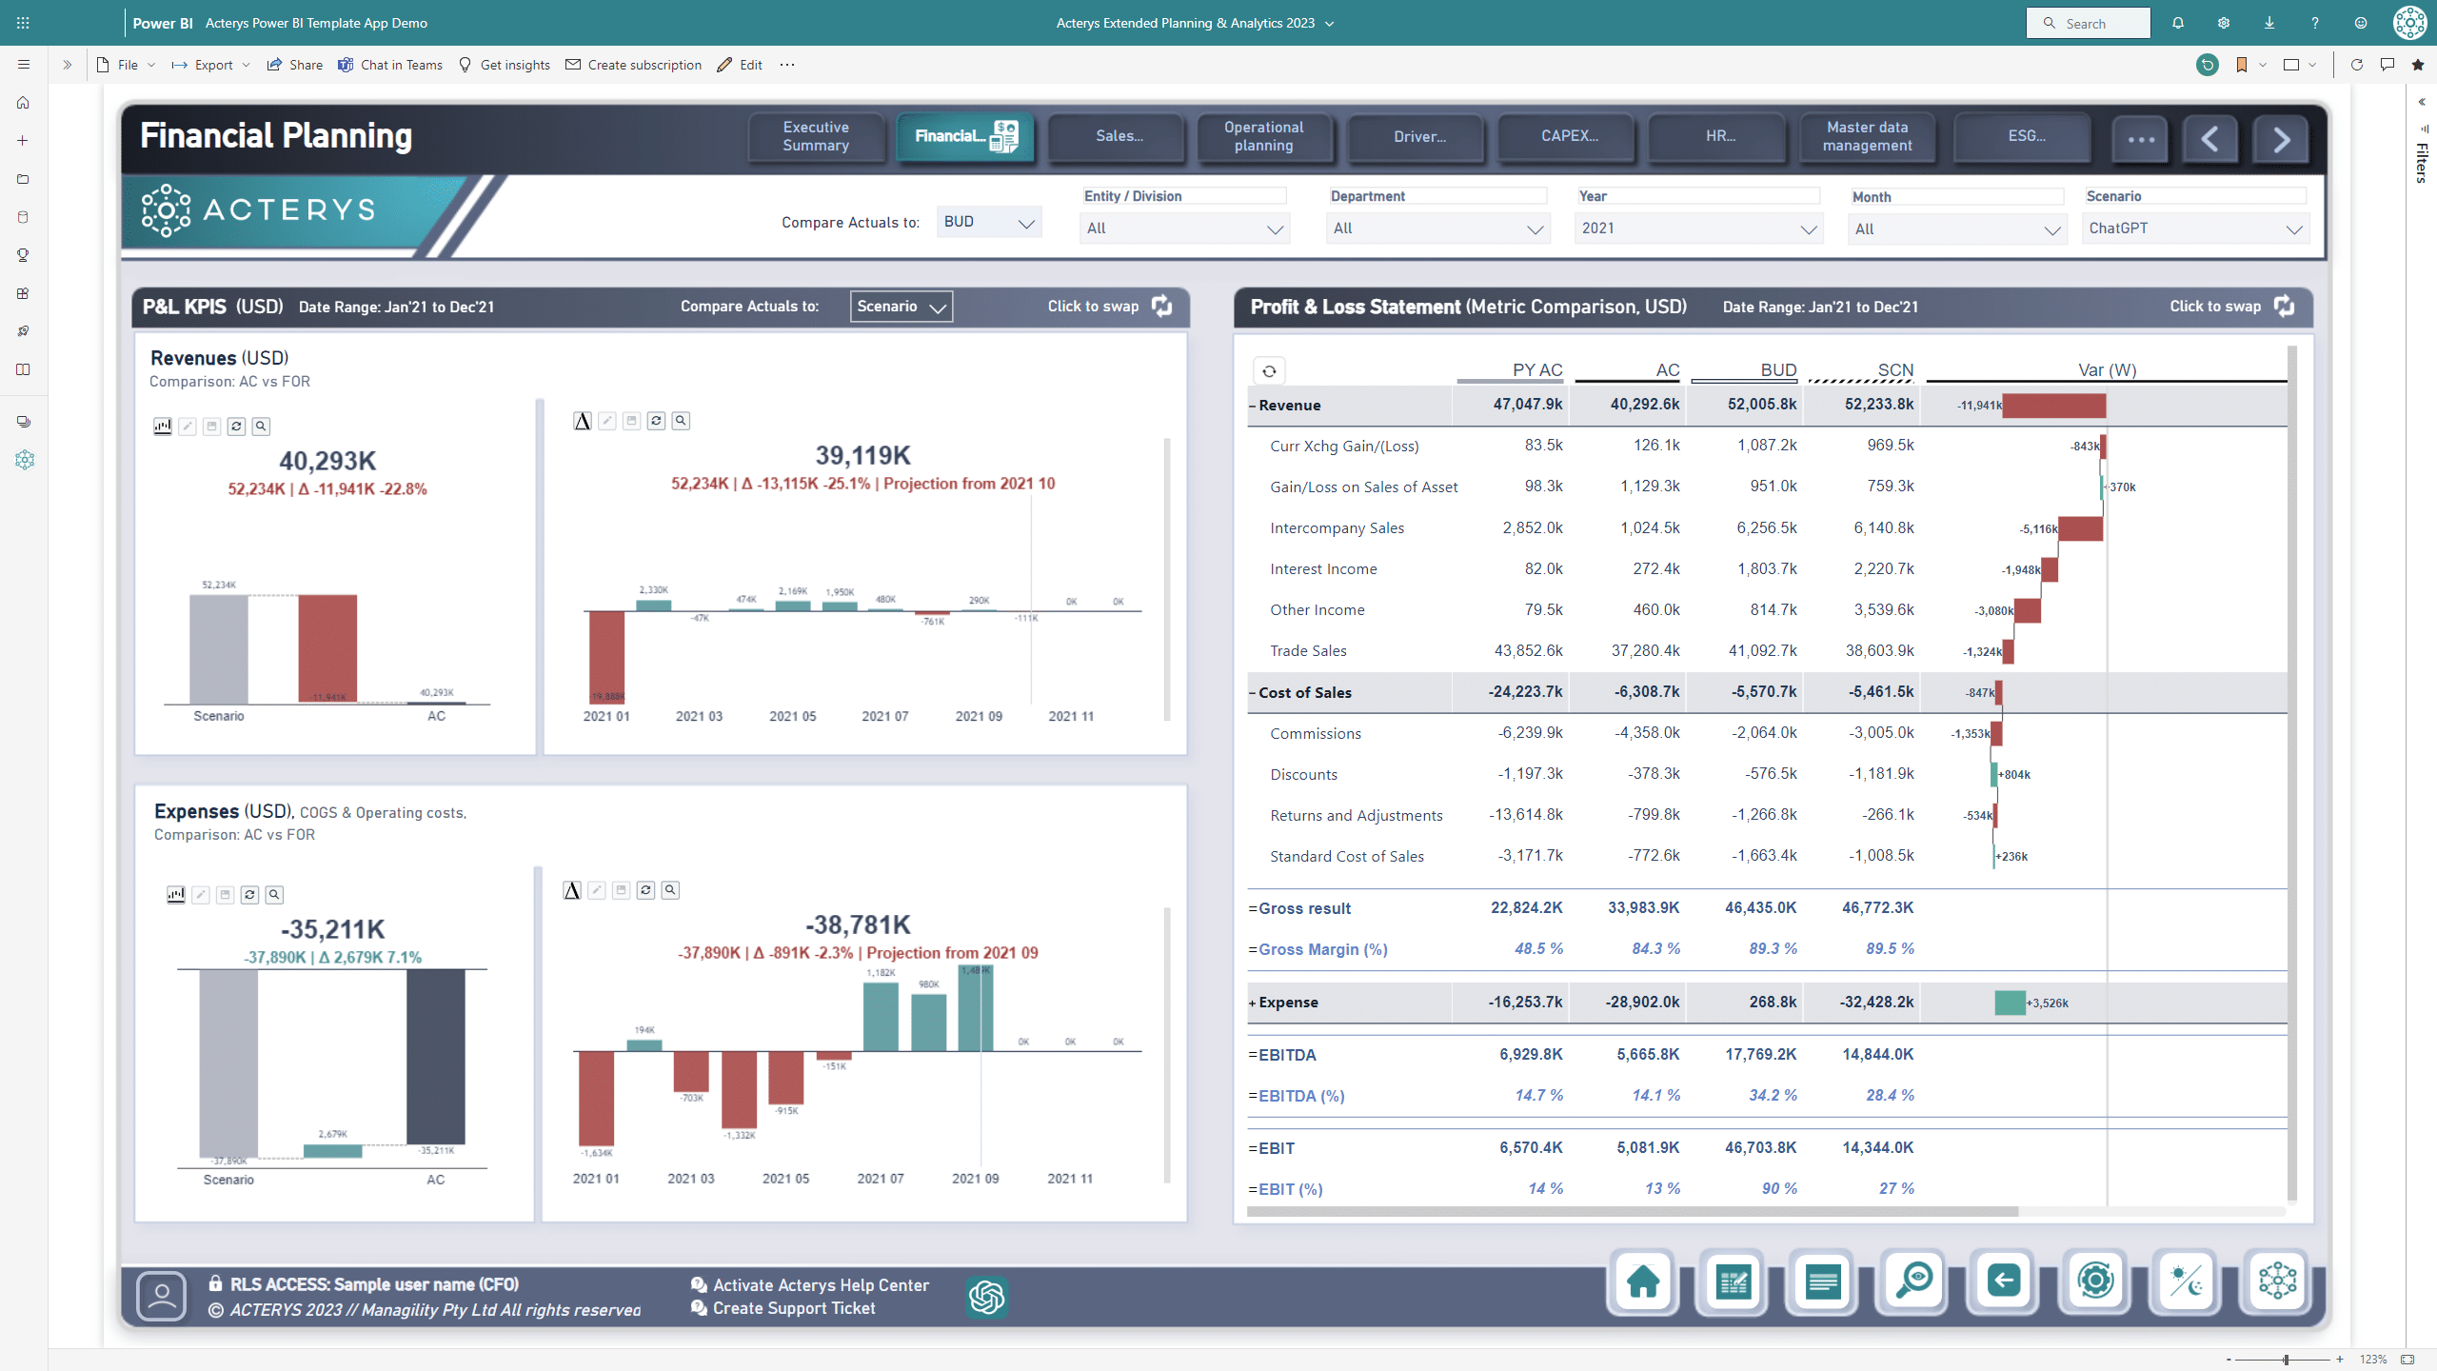Click the zoom slider handle in status bar
This screenshot has width=2437, height=1371.
point(2286,1360)
